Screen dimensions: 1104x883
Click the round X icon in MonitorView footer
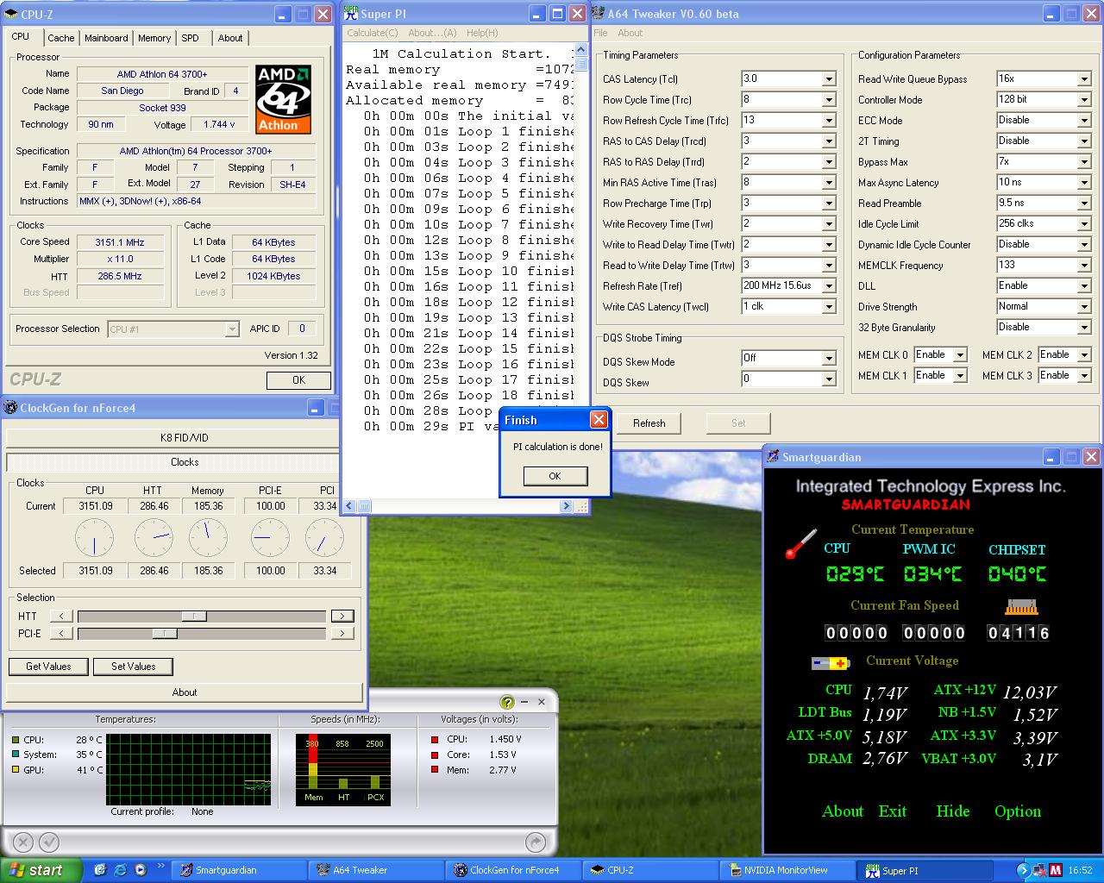[23, 842]
